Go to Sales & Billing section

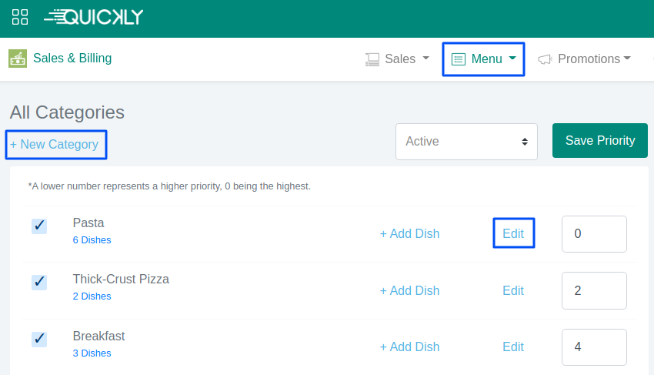72,59
